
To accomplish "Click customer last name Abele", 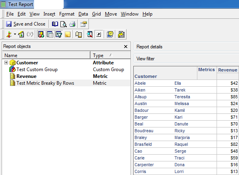I will [140, 83].
